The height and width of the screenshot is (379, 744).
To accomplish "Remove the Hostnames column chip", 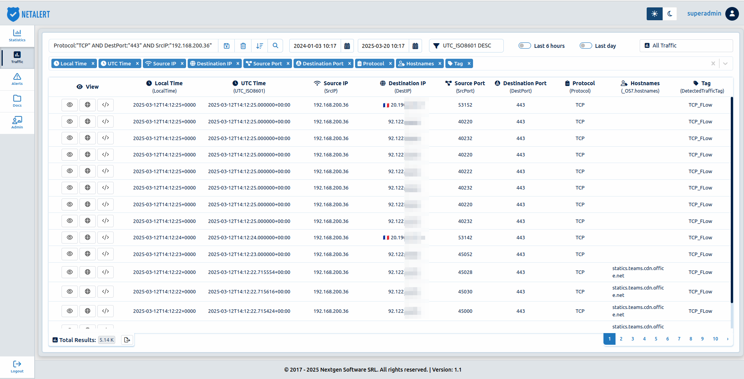I will [x=440, y=63].
